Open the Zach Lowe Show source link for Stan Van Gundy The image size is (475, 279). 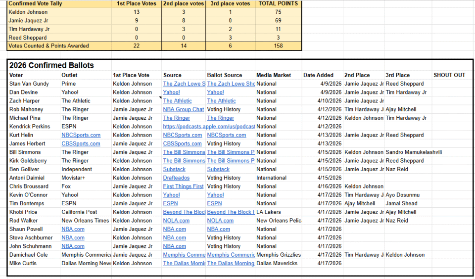tap(184, 84)
